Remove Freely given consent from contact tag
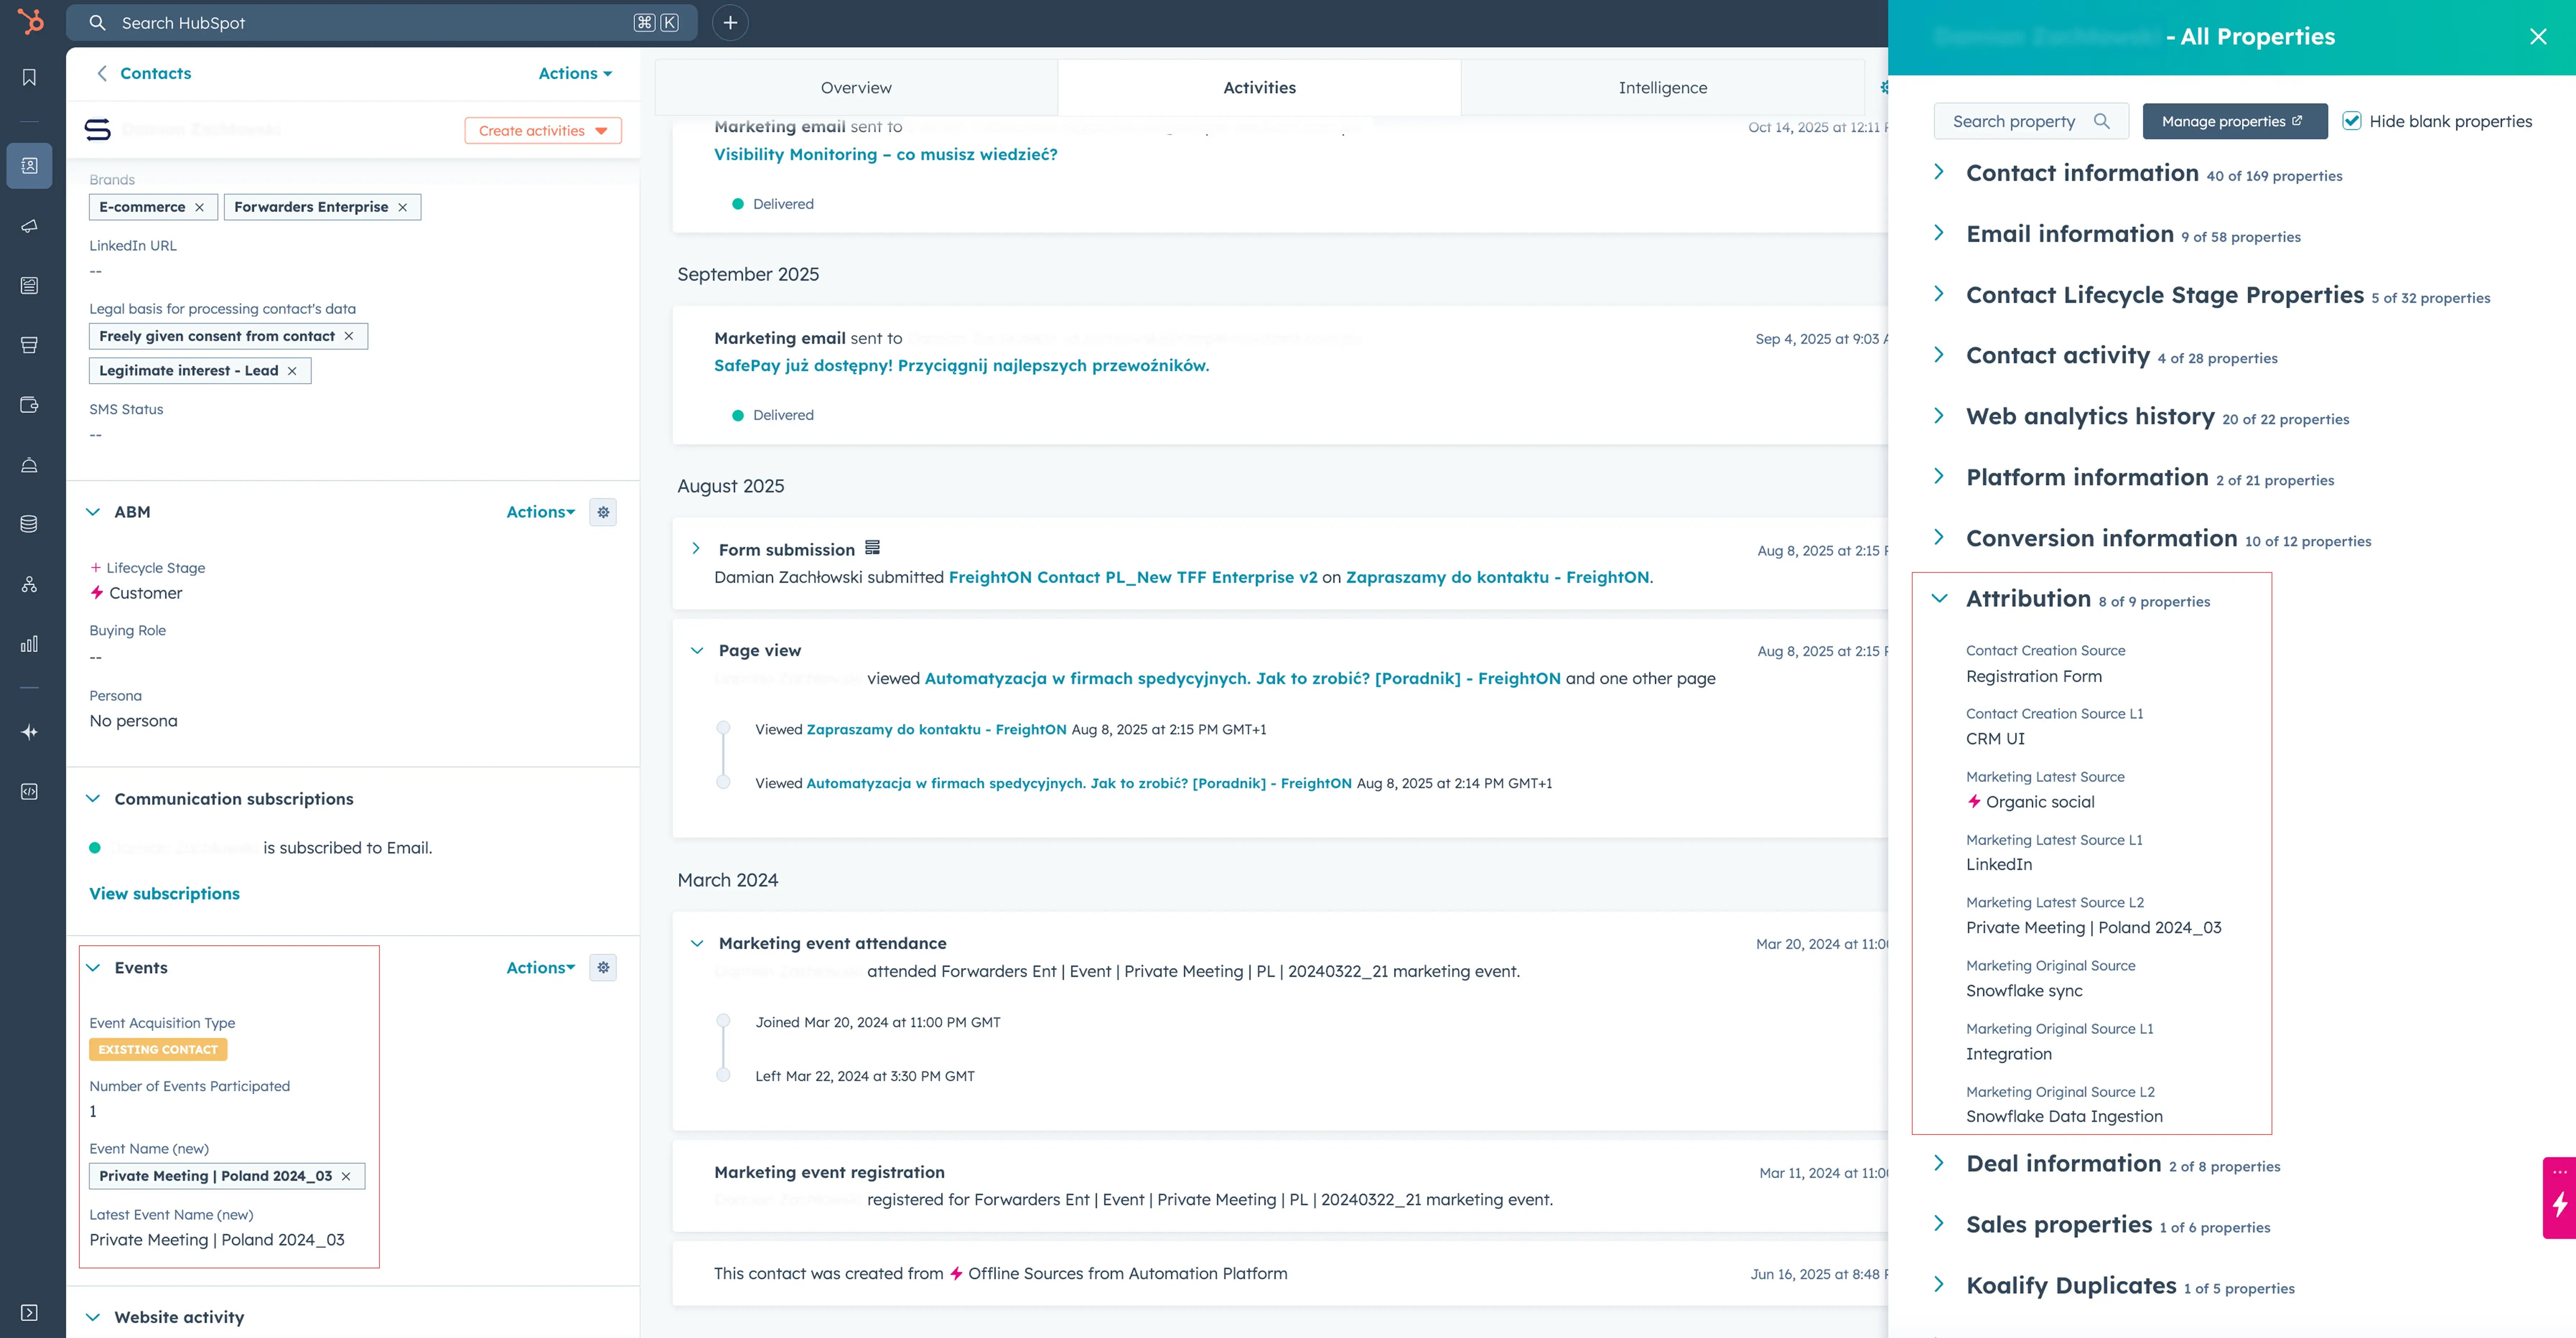The image size is (2576, 1338). tap(349, 336)
